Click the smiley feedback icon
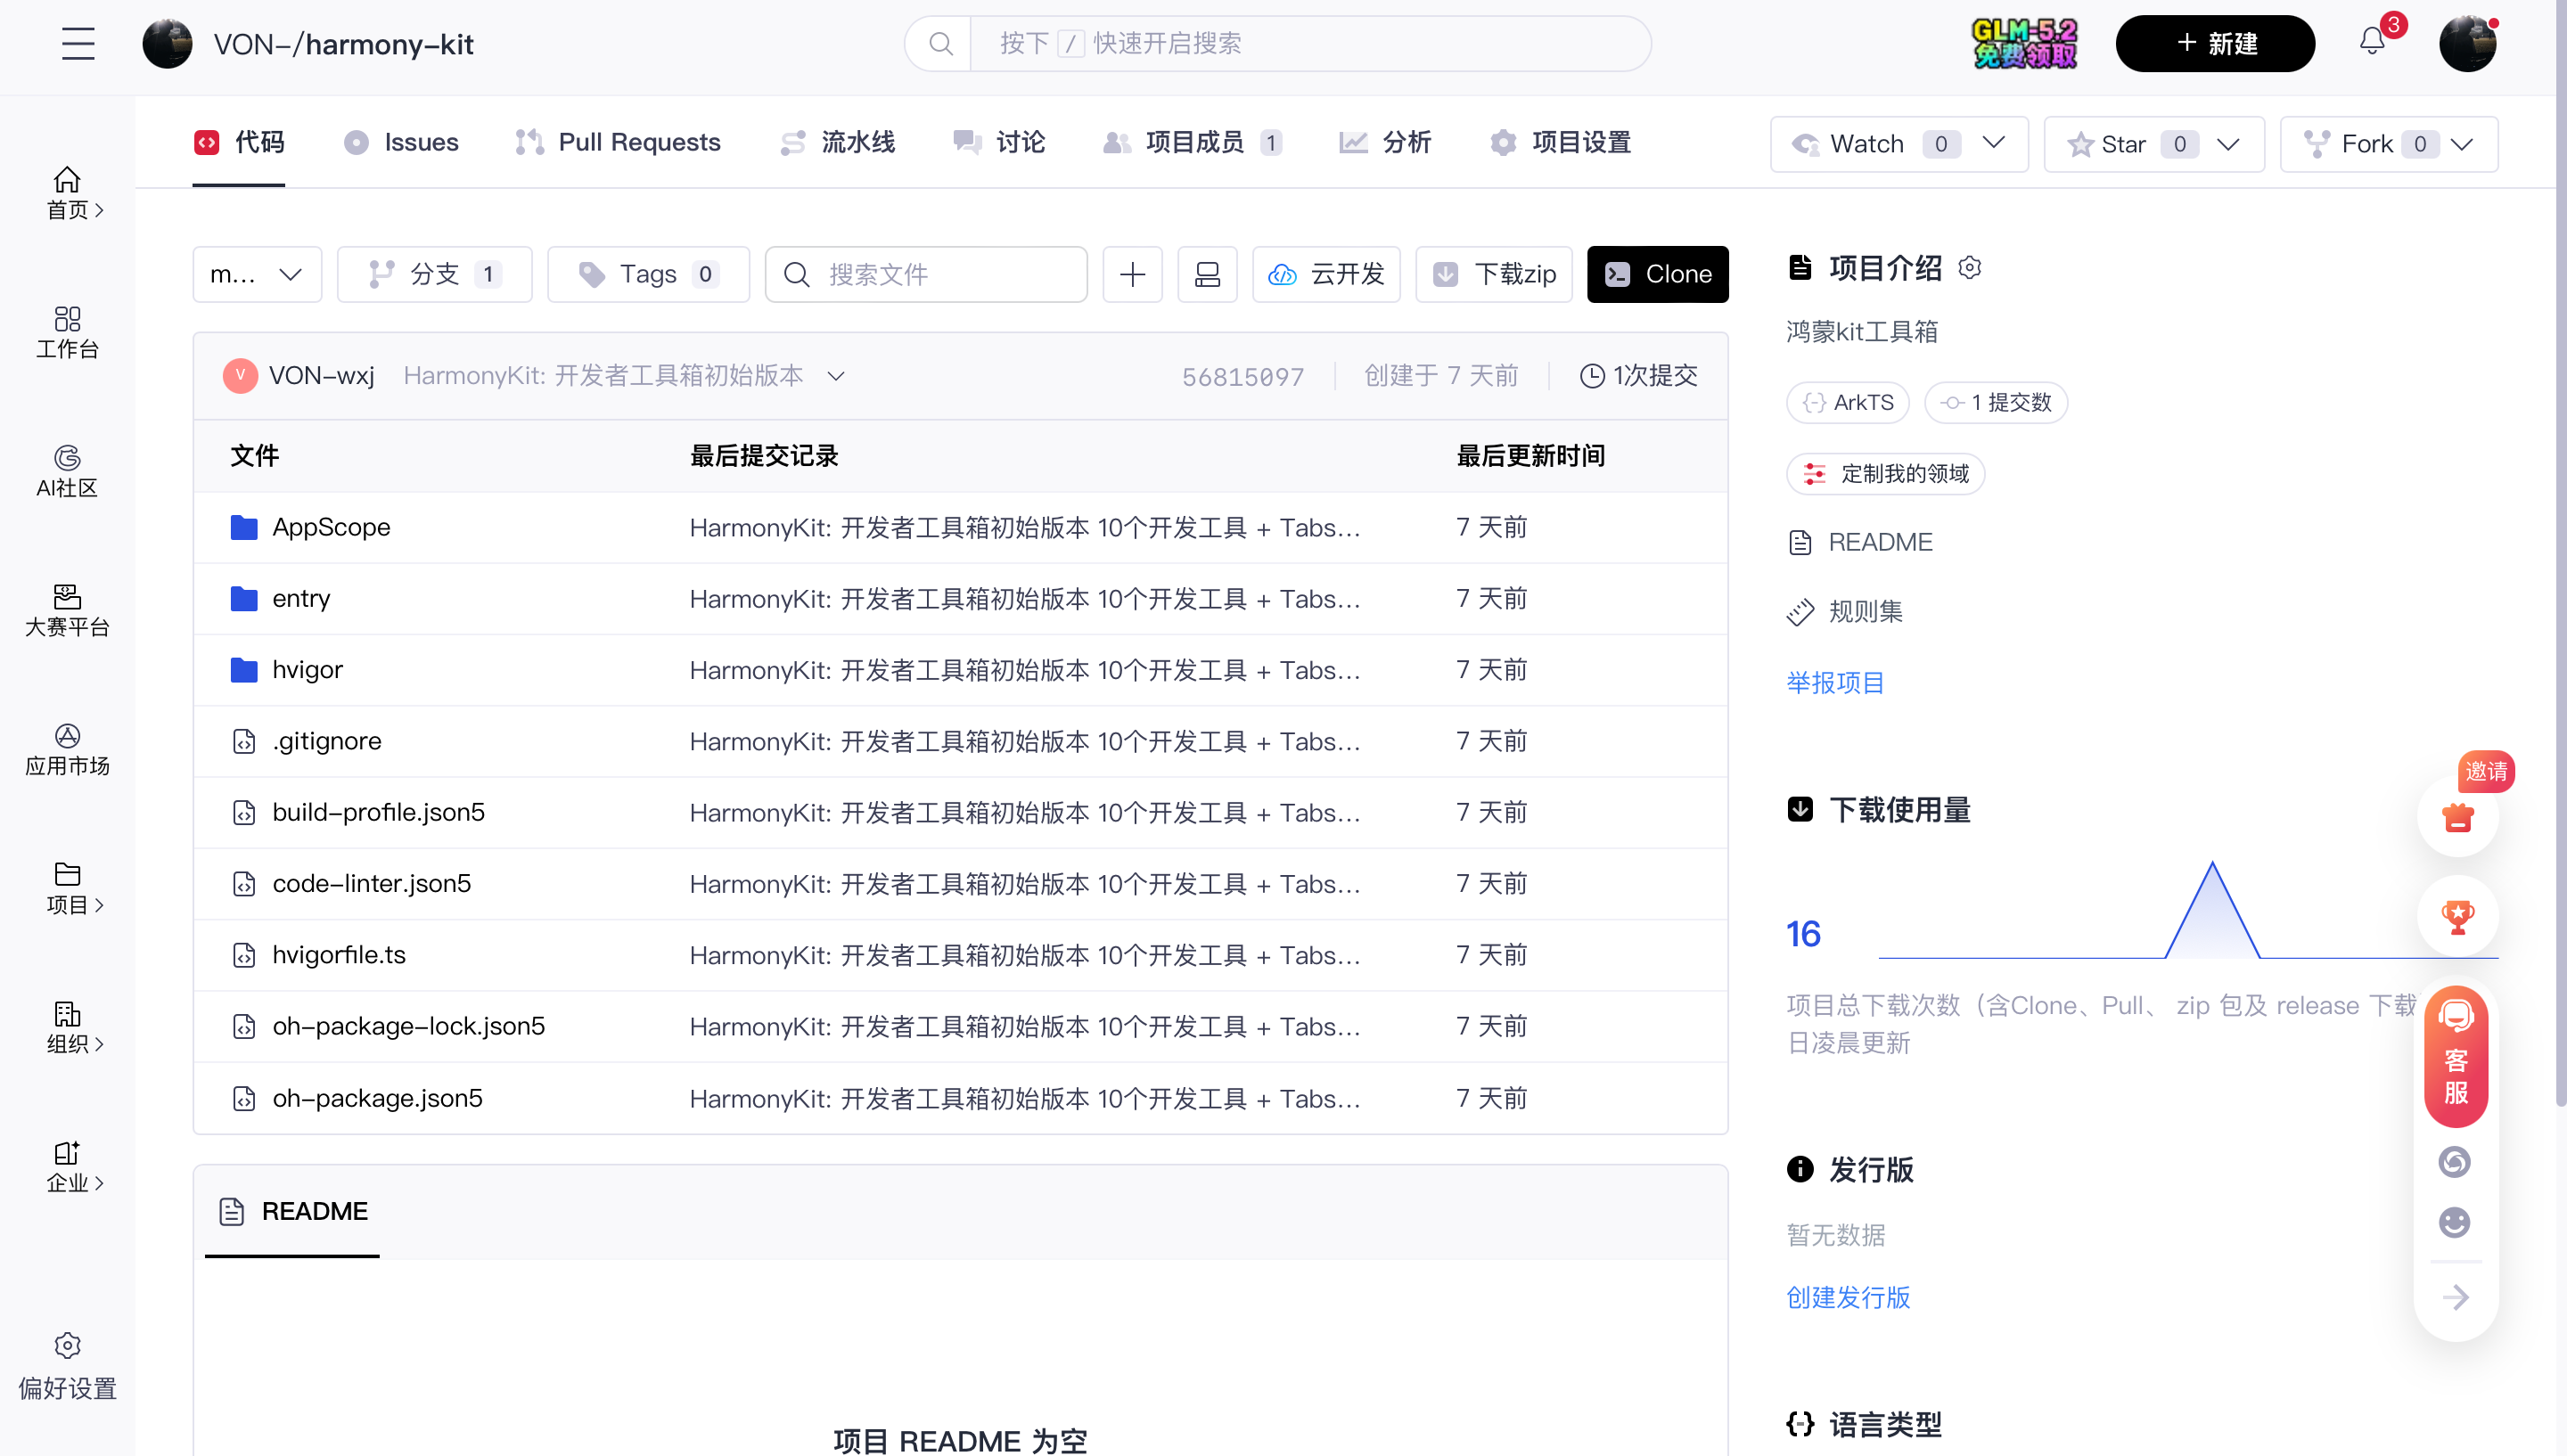2567x1456 pixels. click(2455, 1222)
